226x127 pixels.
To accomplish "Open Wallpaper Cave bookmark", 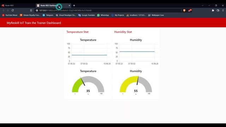I will pos(156,15).
